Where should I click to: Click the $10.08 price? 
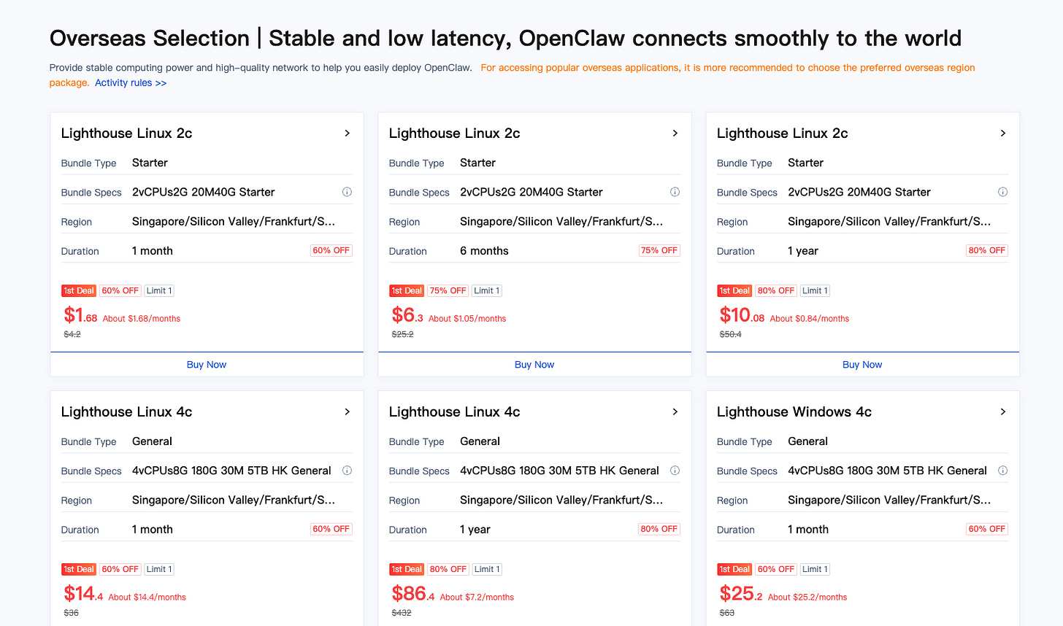(742, 315)
